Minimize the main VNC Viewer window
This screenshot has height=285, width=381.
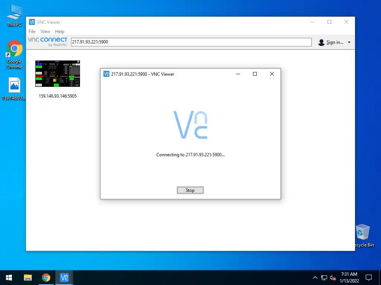point(313,22)
